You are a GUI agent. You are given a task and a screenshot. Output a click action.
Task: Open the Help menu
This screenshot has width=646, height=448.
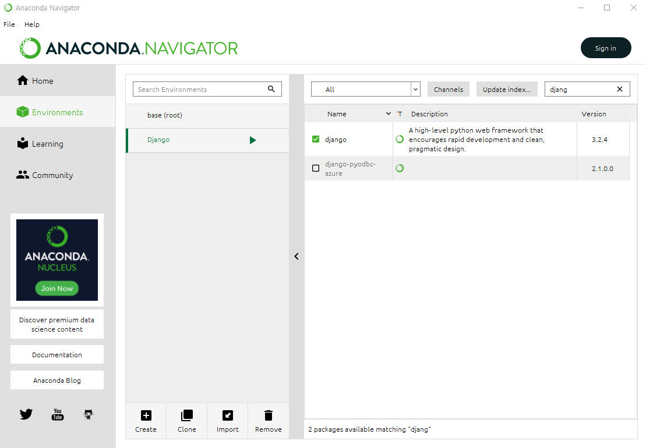click(31, 24)
